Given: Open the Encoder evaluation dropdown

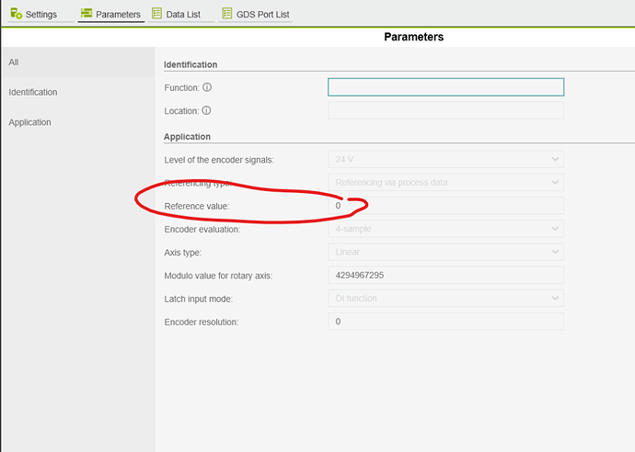Looking at the screenshot, I should (x=445, y=229).
